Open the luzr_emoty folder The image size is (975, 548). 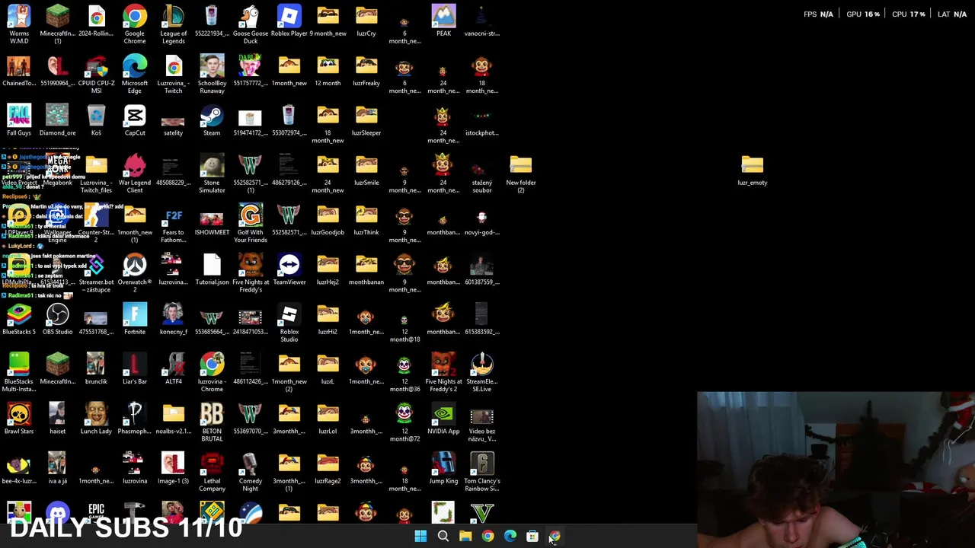click(x=752, y=170)
